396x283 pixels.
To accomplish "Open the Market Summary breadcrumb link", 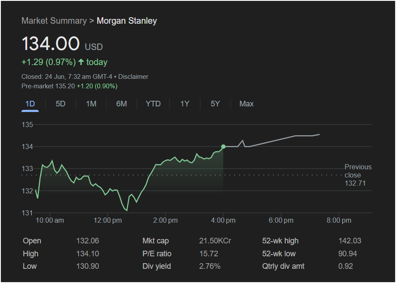I will coord(54,21).
